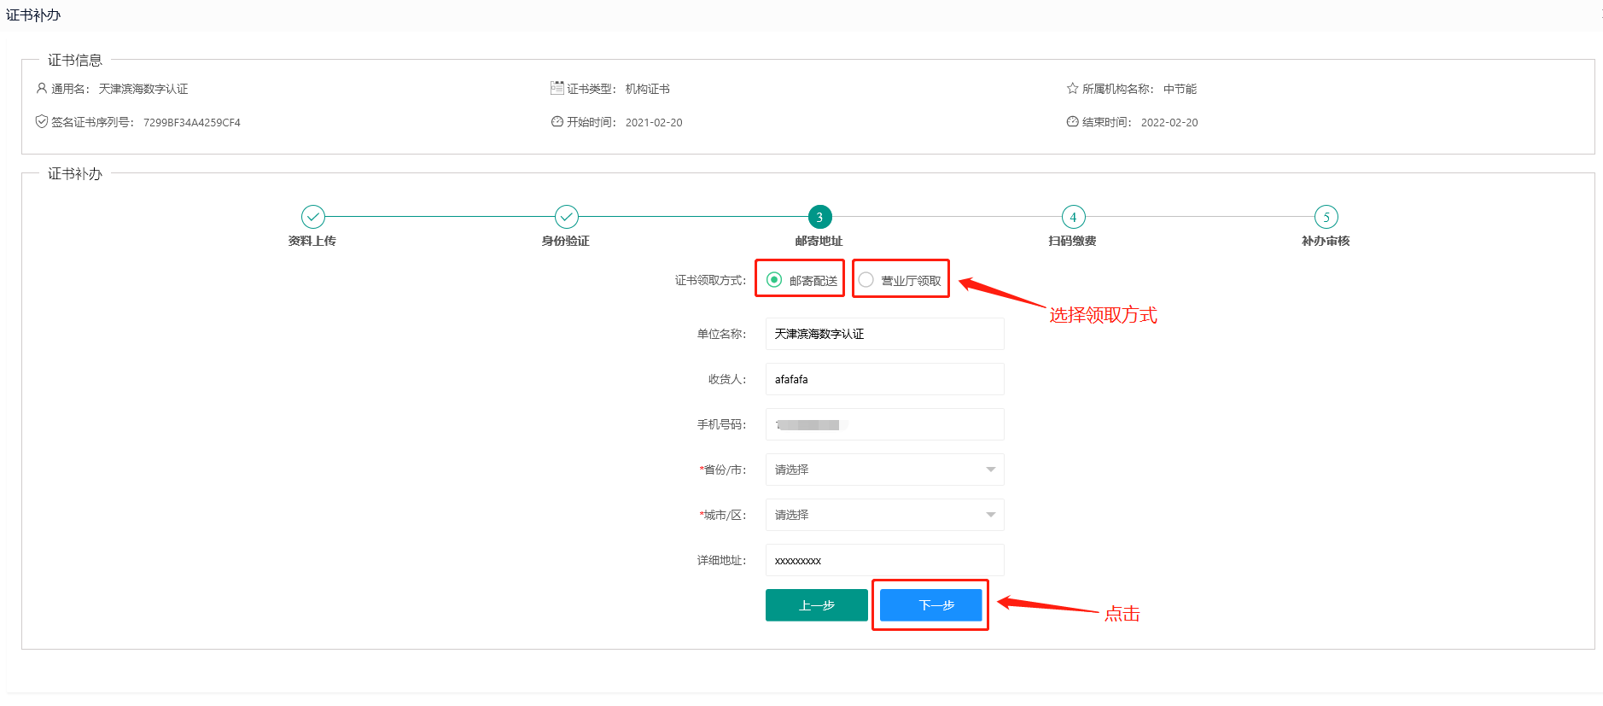Click the user icon beside 通用名
The width and height of the screenshot is (1603, 706).
[x=41, y=88]
